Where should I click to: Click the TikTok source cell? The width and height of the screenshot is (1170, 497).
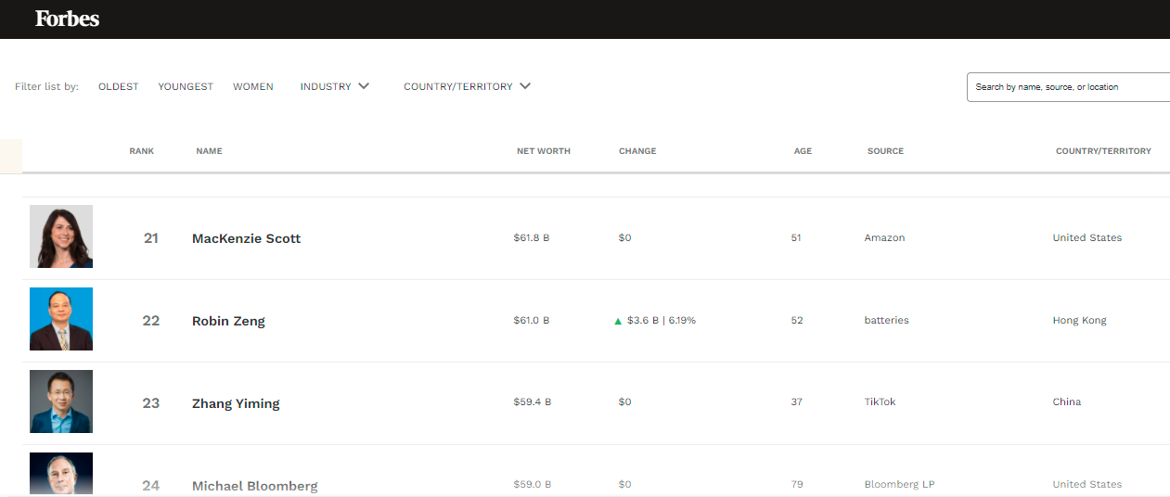point(880,402)
